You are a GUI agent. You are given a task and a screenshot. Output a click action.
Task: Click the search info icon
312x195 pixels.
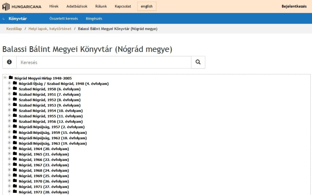pyautogui.click(x=9, y=62)
